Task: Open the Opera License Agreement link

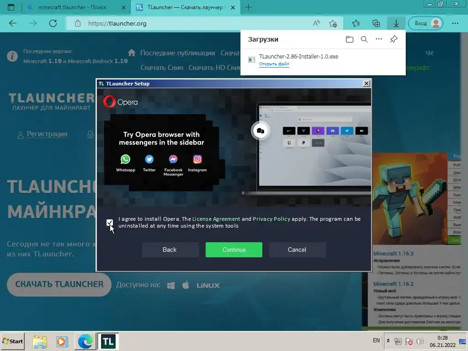Action: [216, 219]
